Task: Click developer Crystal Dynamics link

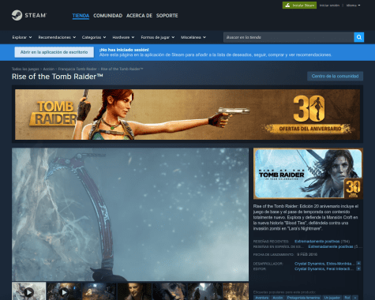Action: click(309, 264)
